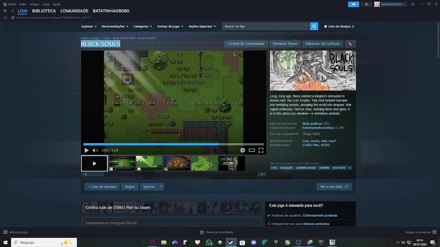Click the Steam announcements megaphone icon
440x247 pixels.
click(x=353, y=4)
